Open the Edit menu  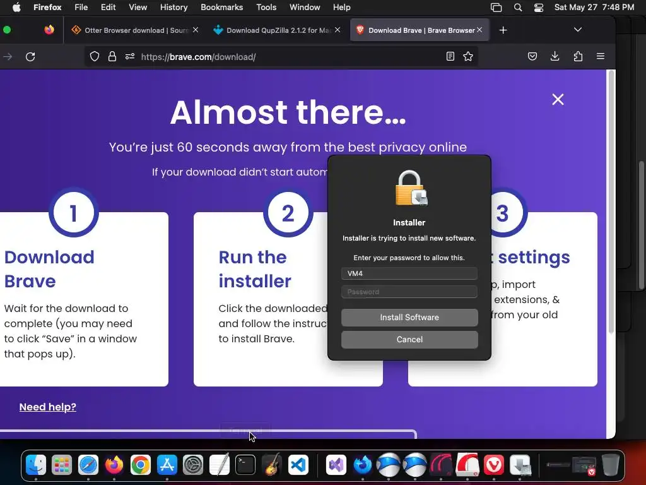coord(109,7)
